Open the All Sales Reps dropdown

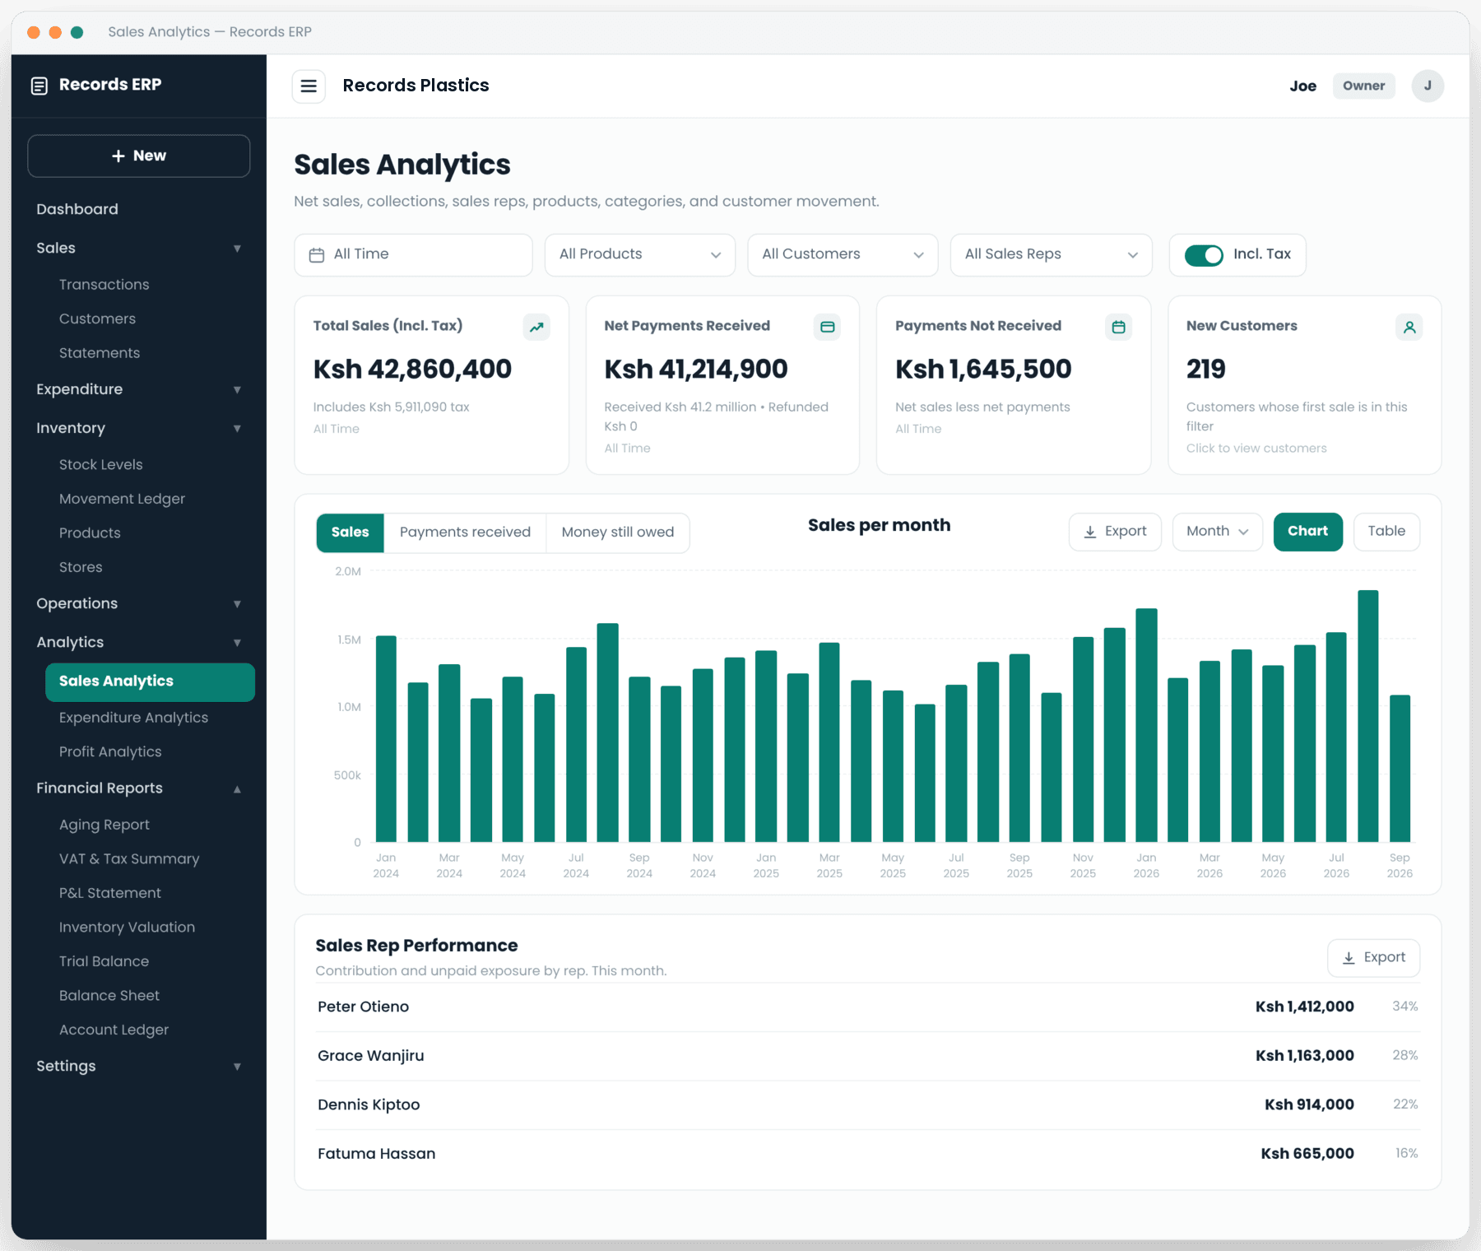[x=1052, y=255]
